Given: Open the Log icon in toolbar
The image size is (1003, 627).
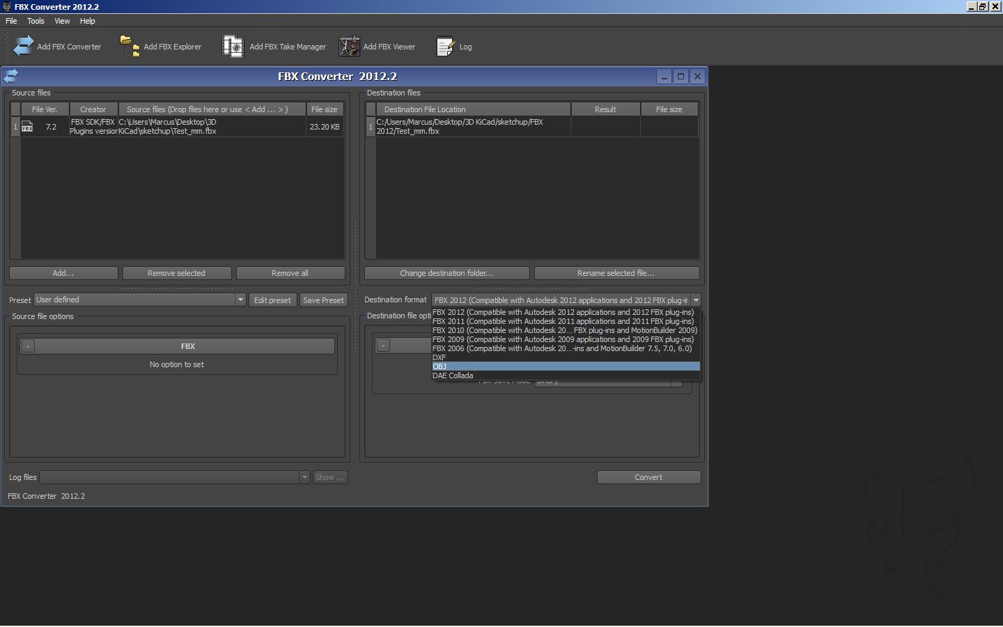Looking at the screenshot, I should [445, 47].
